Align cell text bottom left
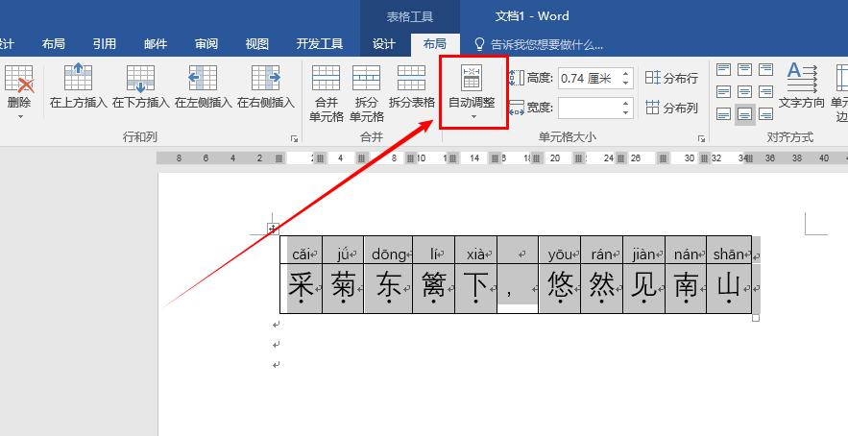Image resolution: width=848 pixels, height=436 pixels. 723,114
